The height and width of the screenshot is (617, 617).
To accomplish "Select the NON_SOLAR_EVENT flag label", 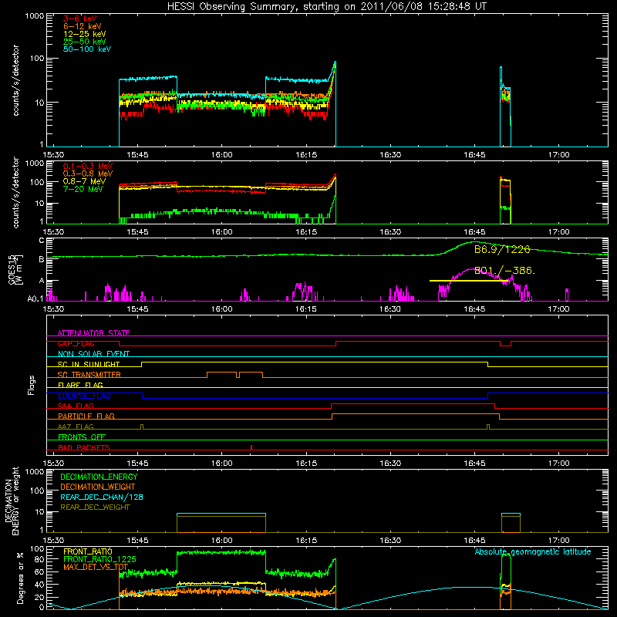I will point(93,354).
